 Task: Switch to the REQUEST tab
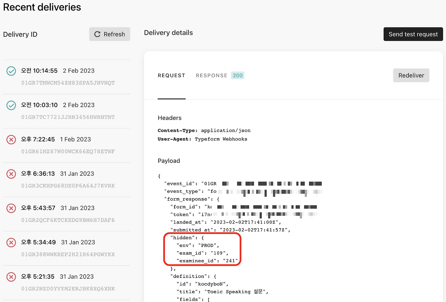point(171,75)
